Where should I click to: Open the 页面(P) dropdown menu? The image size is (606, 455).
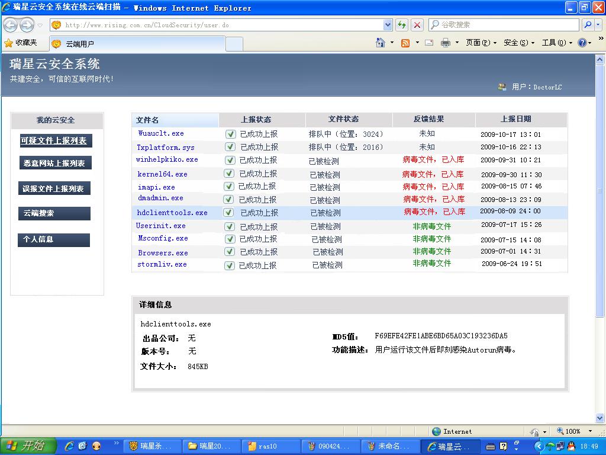481,43
